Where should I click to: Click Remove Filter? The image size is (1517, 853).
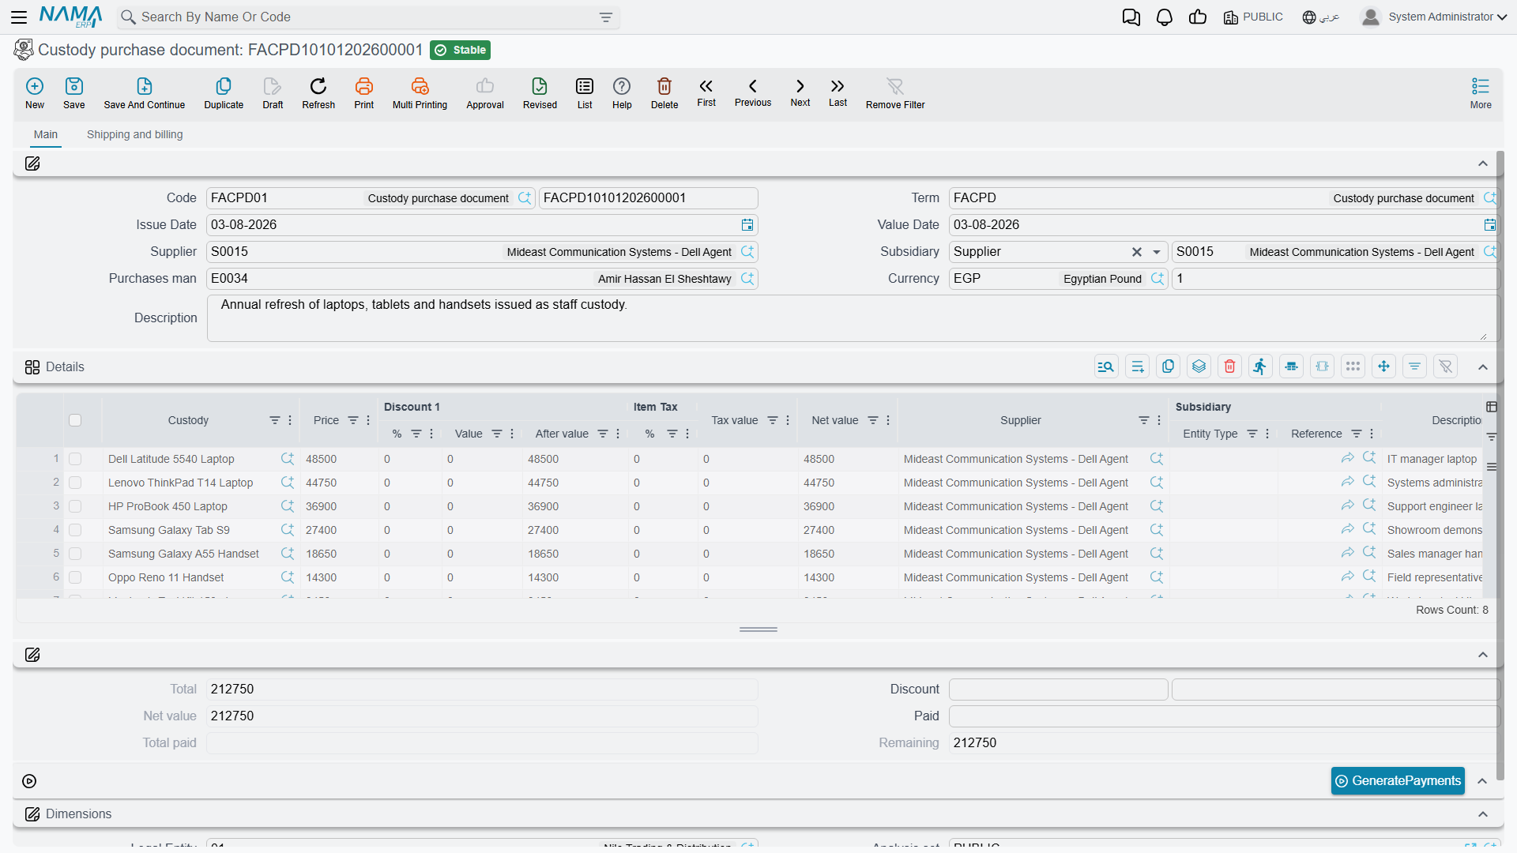[895, 93]
